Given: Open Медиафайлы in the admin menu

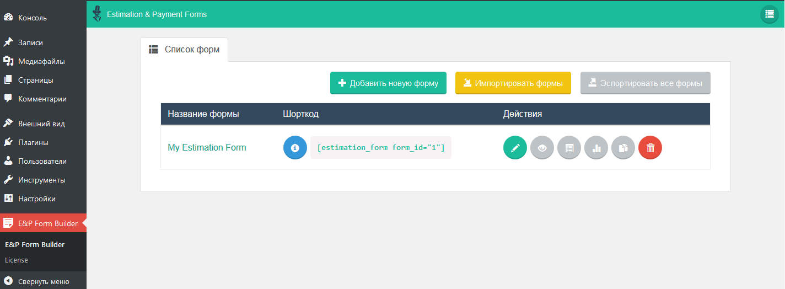Looking at the screenshot, I should (41, 61).
